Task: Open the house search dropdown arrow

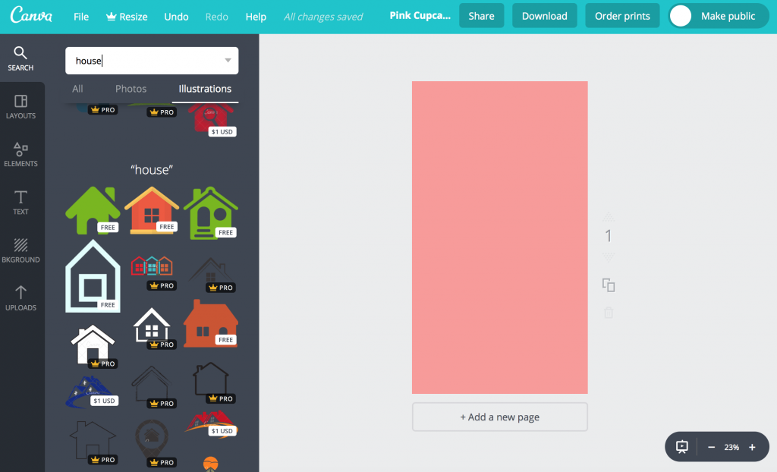Action: pos(227,60)
